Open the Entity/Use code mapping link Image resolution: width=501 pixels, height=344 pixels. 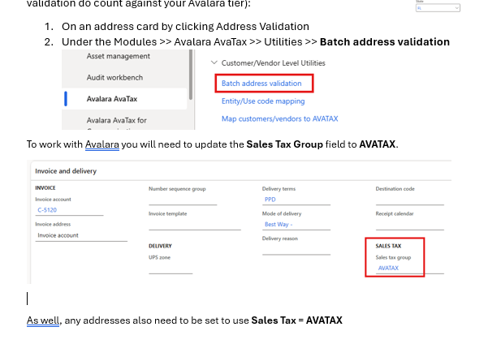[x=263, y=101]
